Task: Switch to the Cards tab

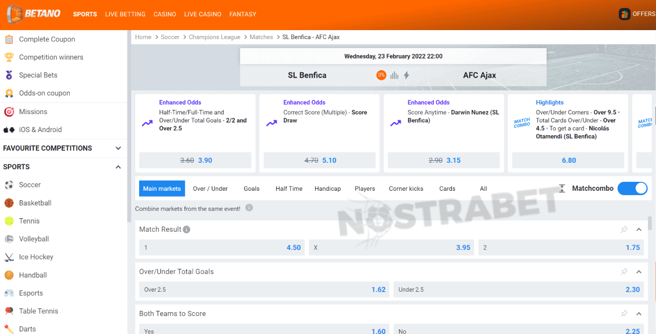Action: pyautogui.click(x=447, y=189)
